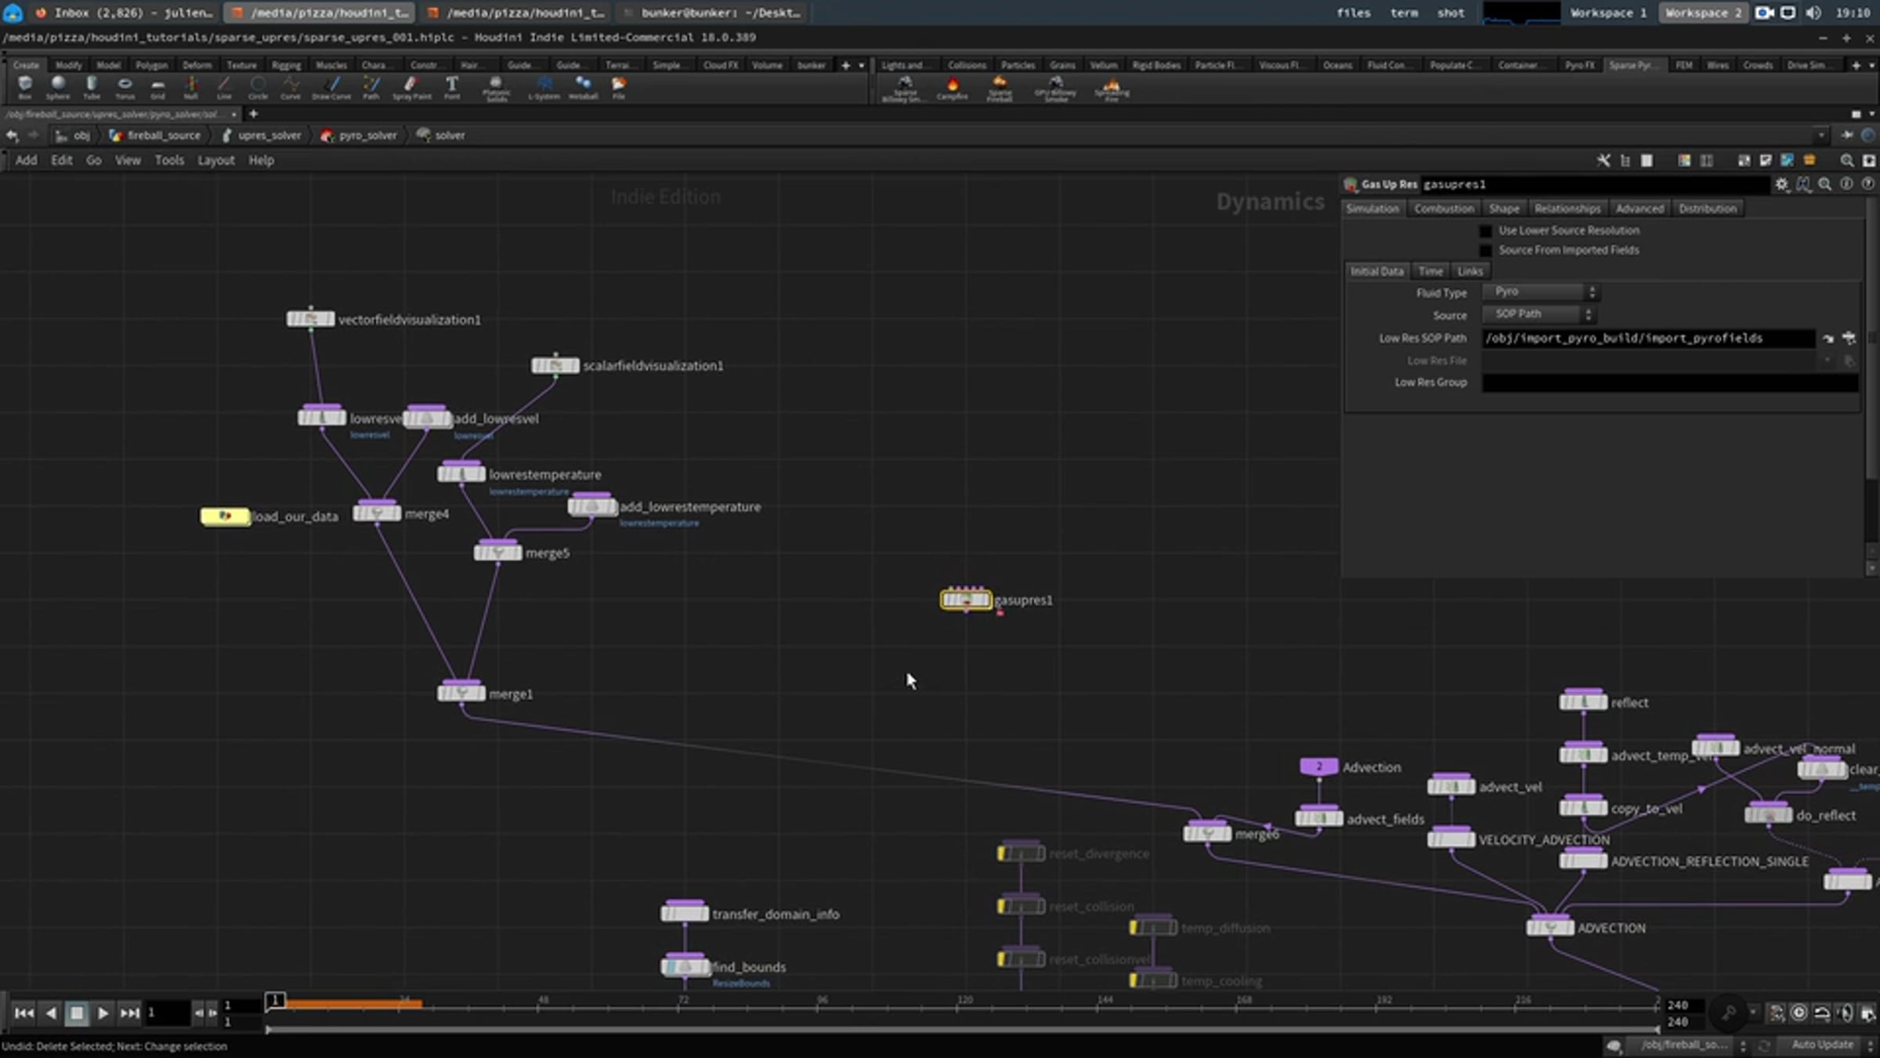
Task: Select the Campfire shelf tool
Action: point(953,88)
